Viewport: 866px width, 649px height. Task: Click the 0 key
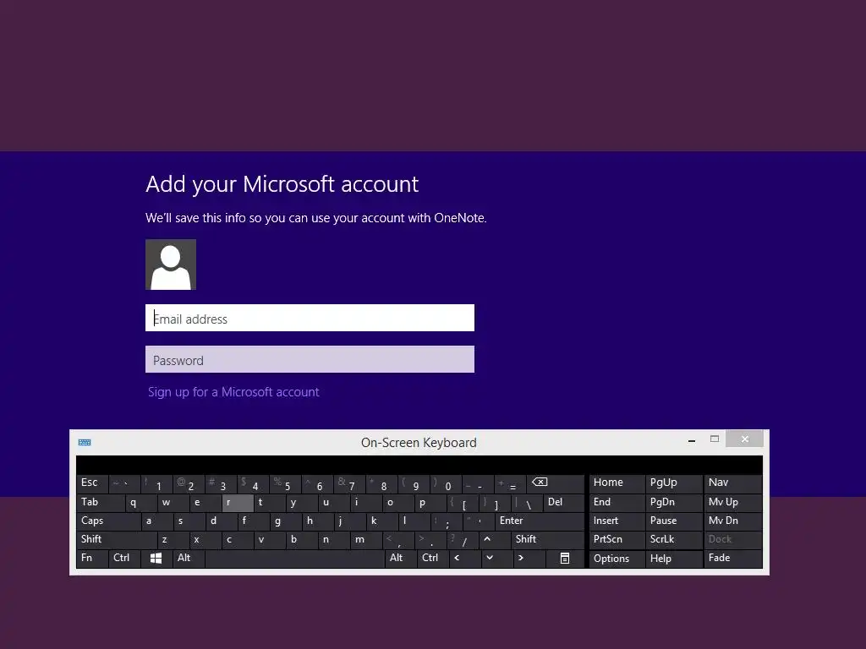pyautogui.click(x=445, y=484)
